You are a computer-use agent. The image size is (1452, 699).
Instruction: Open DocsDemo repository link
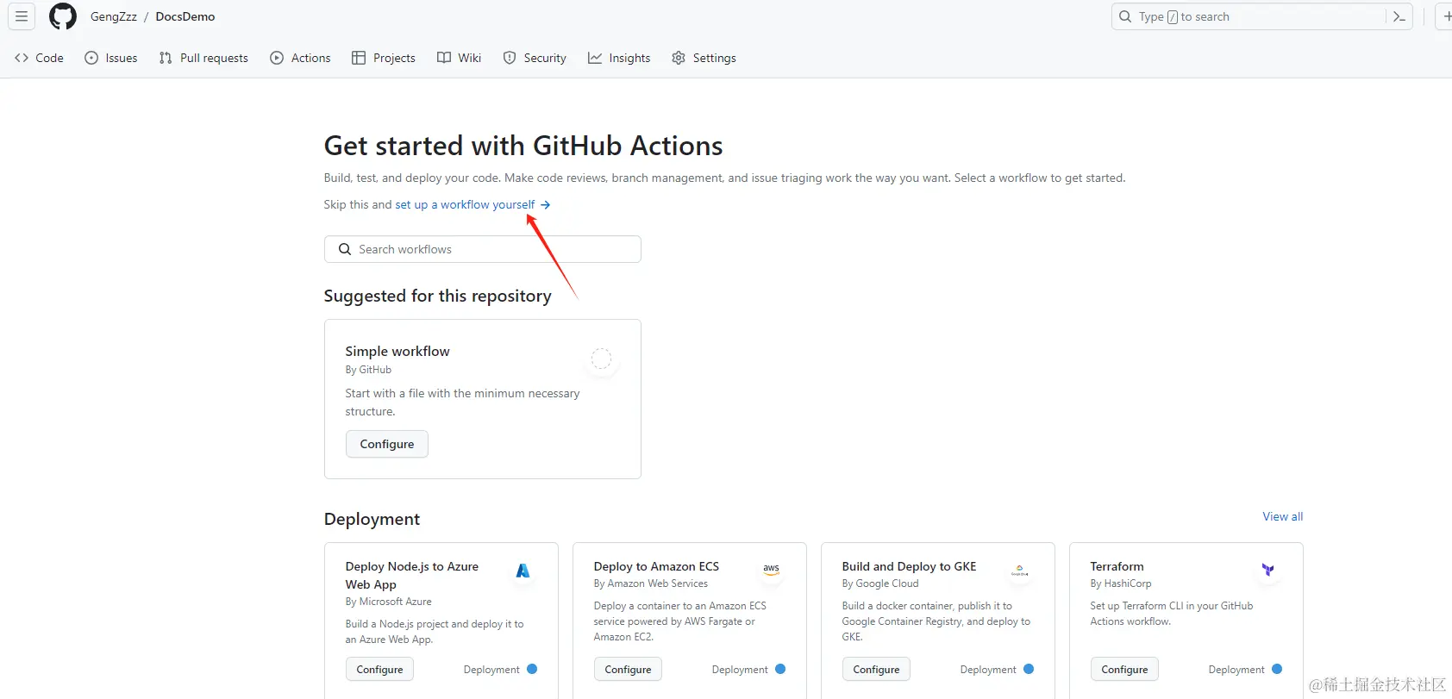(x=185, y=16)
